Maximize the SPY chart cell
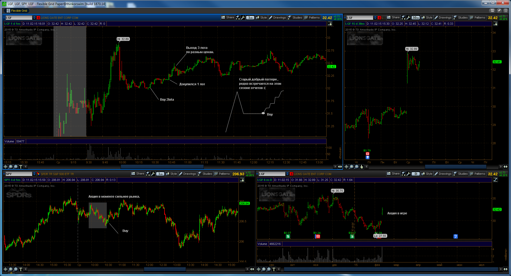This screenshot has width=511, height=276. (x=148, y=174)
